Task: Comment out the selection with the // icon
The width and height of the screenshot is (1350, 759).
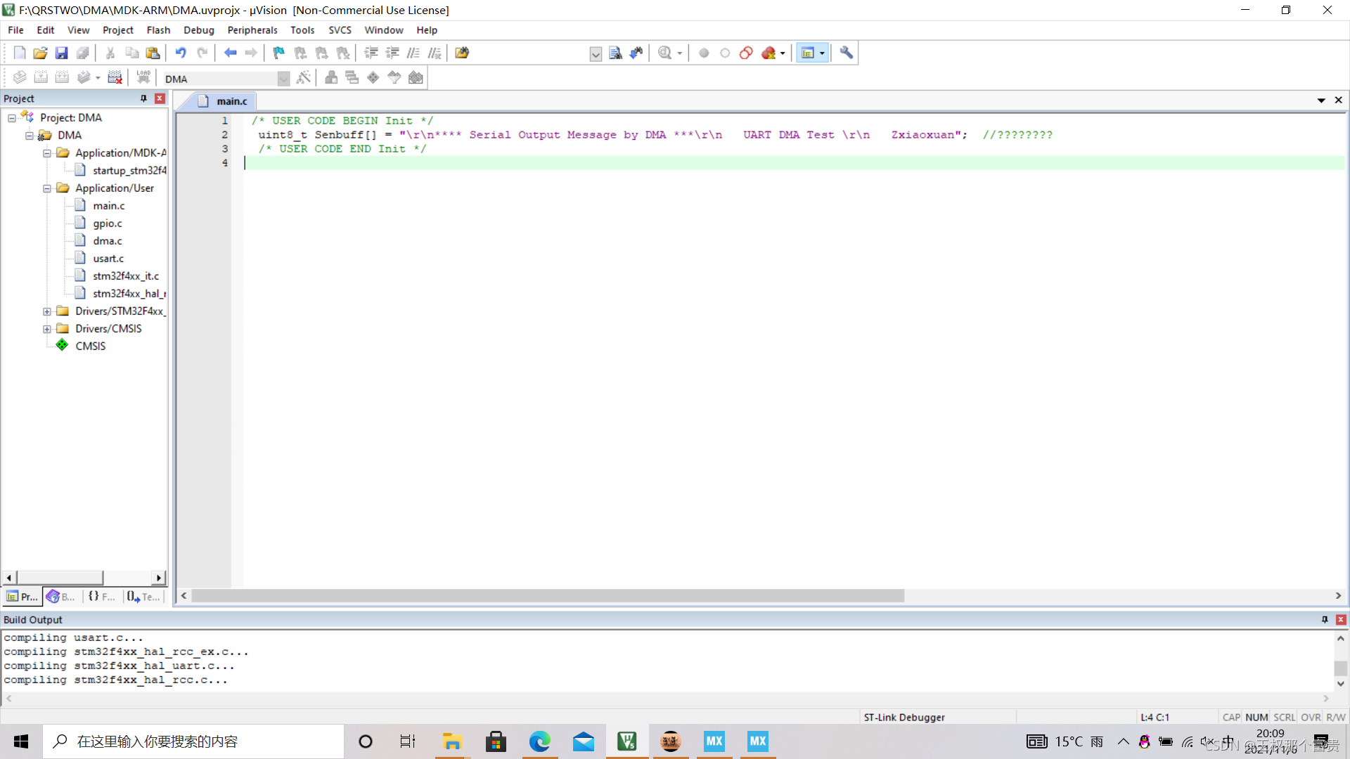Action: (x=413, y=53)
